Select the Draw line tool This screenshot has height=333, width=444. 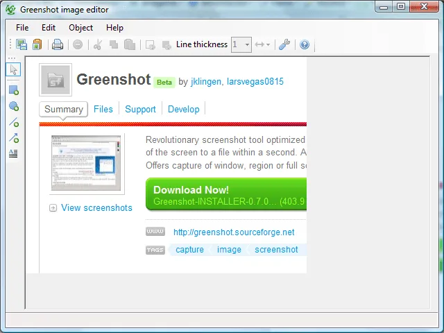point(14,122)
